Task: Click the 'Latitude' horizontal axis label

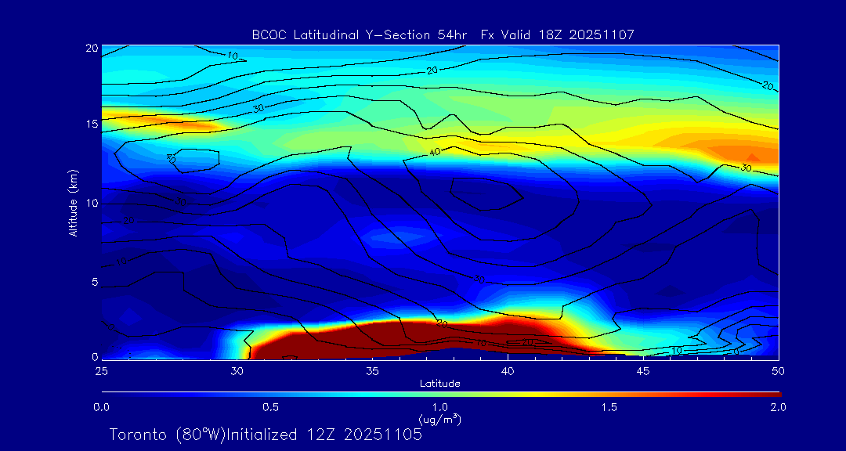Action: pos(440,384)
